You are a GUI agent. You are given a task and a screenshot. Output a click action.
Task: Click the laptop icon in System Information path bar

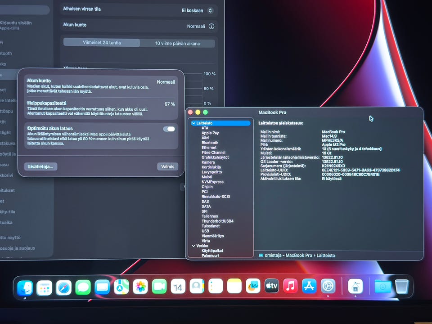pos(261,256)
